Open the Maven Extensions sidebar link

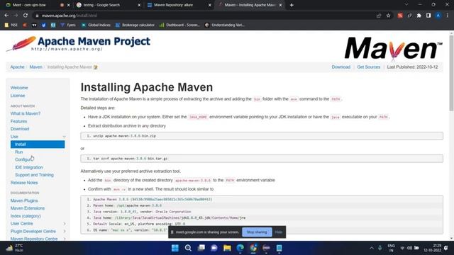click(x=28, y=208)
